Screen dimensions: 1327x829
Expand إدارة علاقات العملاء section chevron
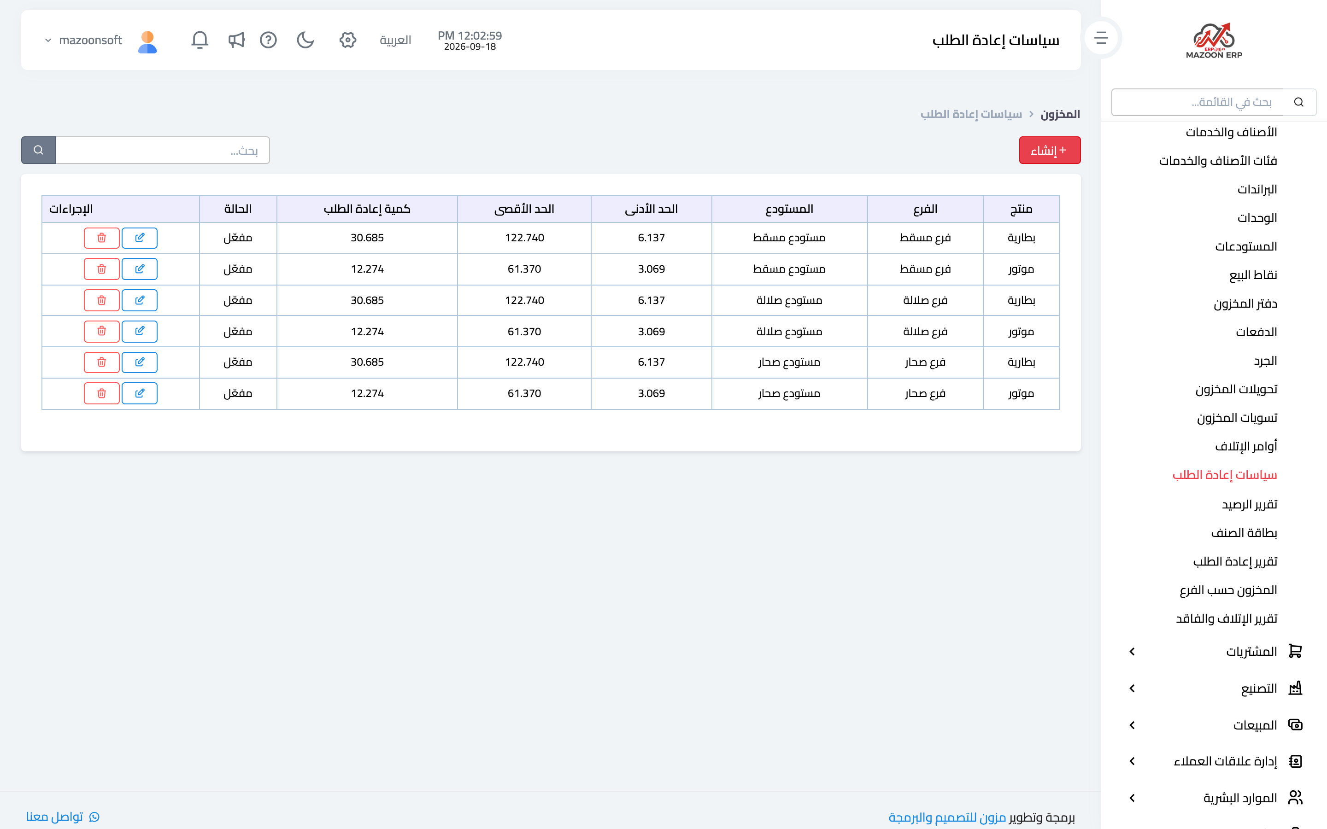point(1133,761)
